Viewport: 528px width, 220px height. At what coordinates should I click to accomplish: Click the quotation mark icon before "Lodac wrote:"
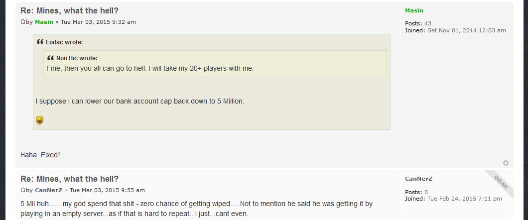click(40, 42)
